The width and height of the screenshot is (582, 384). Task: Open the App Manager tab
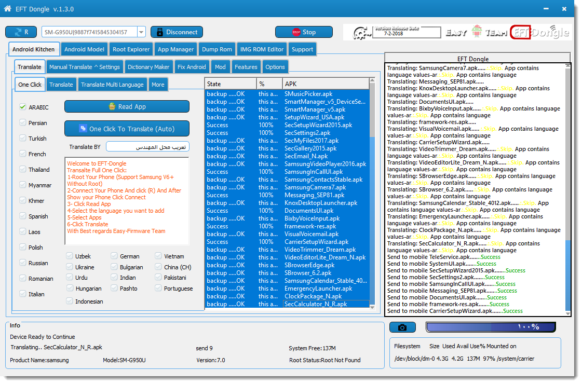pos(175,49)
